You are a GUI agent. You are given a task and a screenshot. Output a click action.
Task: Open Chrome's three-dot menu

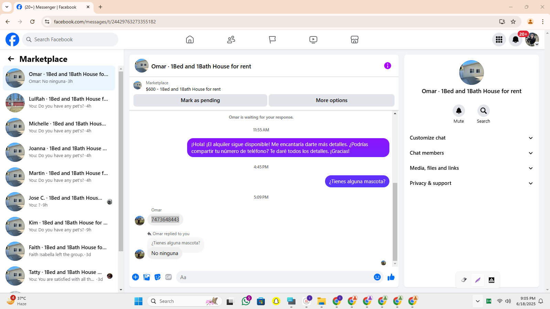pos(543,22)
